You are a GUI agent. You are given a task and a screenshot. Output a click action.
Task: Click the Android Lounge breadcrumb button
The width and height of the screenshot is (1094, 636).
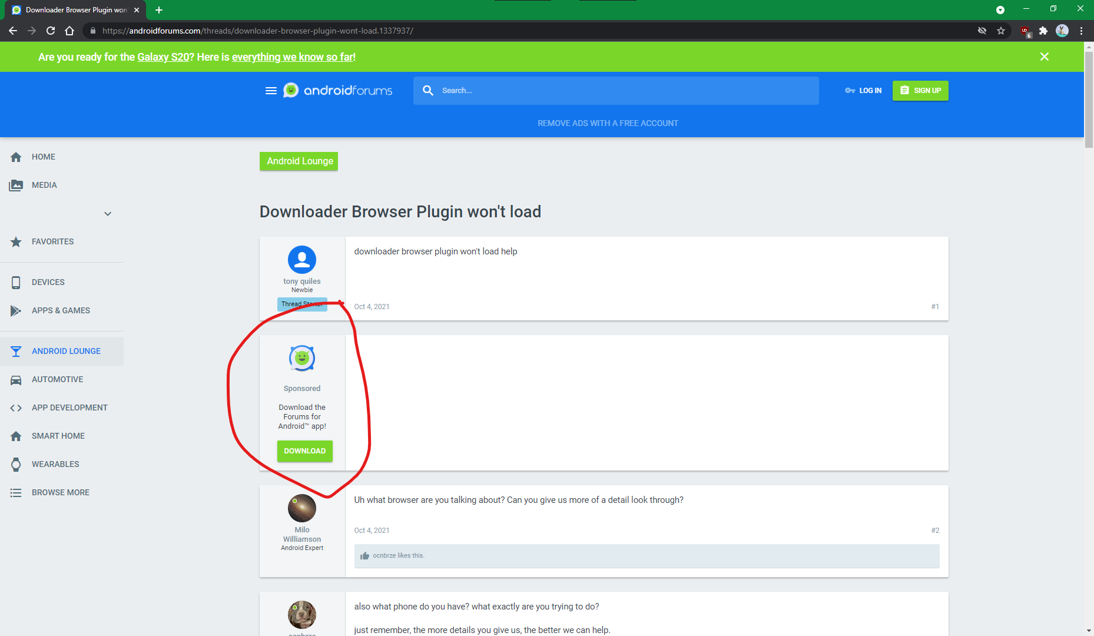[x=299, y=161]
